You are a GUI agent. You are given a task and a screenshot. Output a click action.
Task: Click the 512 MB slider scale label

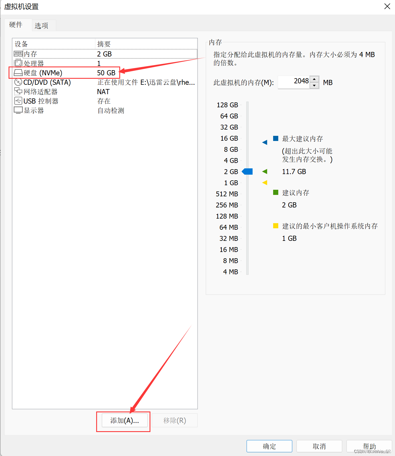(x=227, y=194)
